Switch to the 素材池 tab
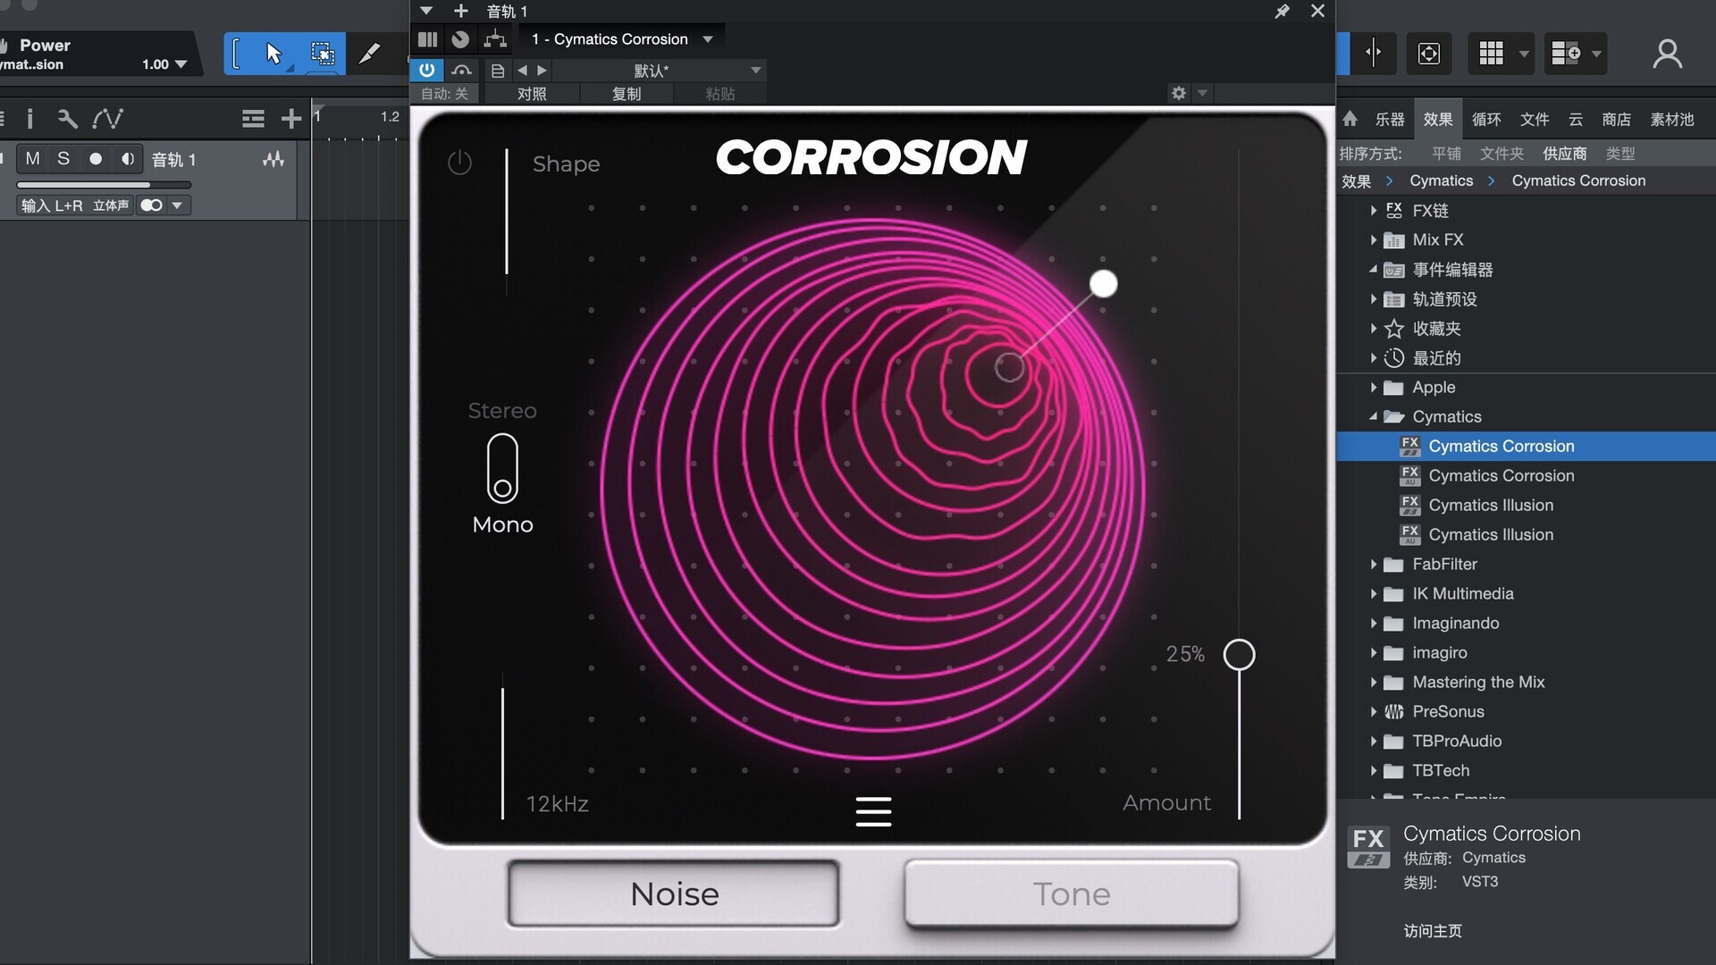 [x=1672, y=119]
